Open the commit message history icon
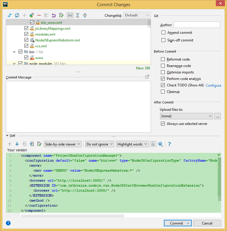The image size is (227, 231). [x=147, y=77]
